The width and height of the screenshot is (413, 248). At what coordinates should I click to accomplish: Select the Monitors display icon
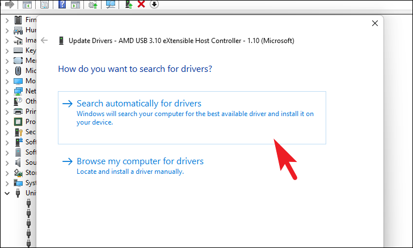(x=18, y=82)
